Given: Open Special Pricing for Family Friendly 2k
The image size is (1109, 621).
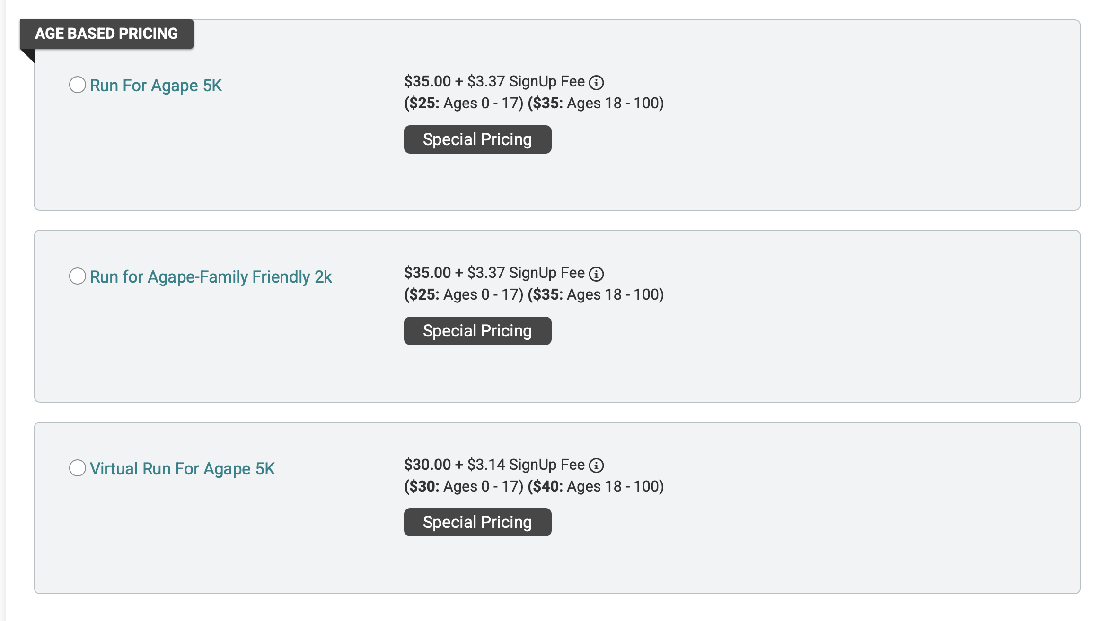Looking at the screenshot, I should 477,331.
